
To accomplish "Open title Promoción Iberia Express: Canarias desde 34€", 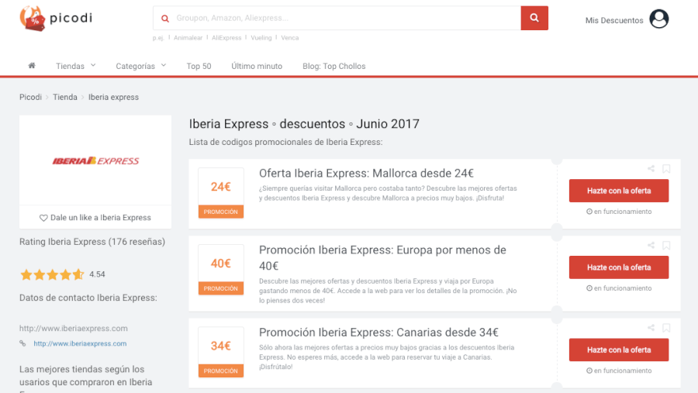I will pos(378,333).
